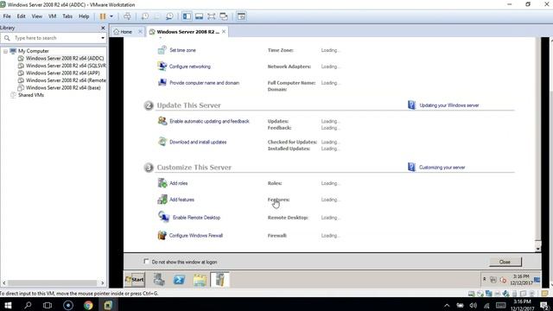The width and height of the screenshot is (553, 311).
Task: Open the Library search dropdown arrow
Action: click(103, 38)
